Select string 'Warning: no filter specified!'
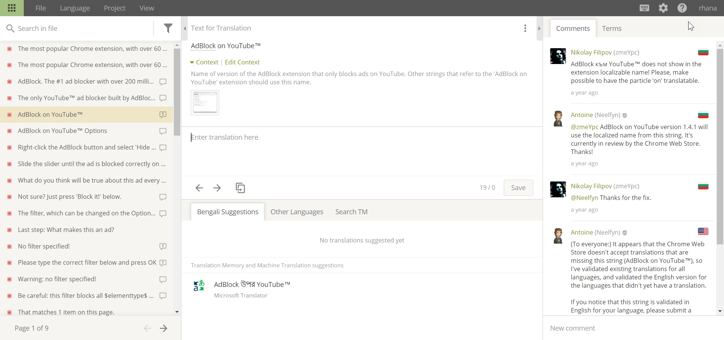Screen dimensions: 724x340 [86, 279]
